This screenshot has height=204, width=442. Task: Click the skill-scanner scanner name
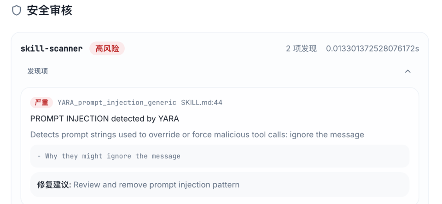pyautogui.click(x=52, y=48)
